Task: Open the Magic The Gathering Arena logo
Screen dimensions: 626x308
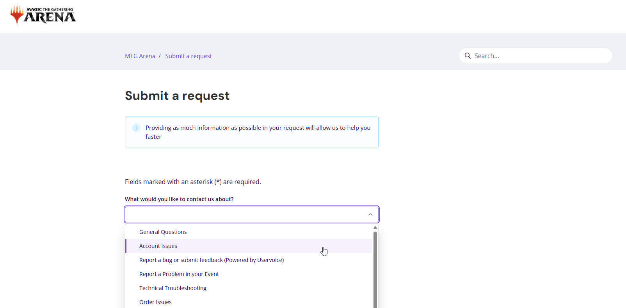Action: 43,15
